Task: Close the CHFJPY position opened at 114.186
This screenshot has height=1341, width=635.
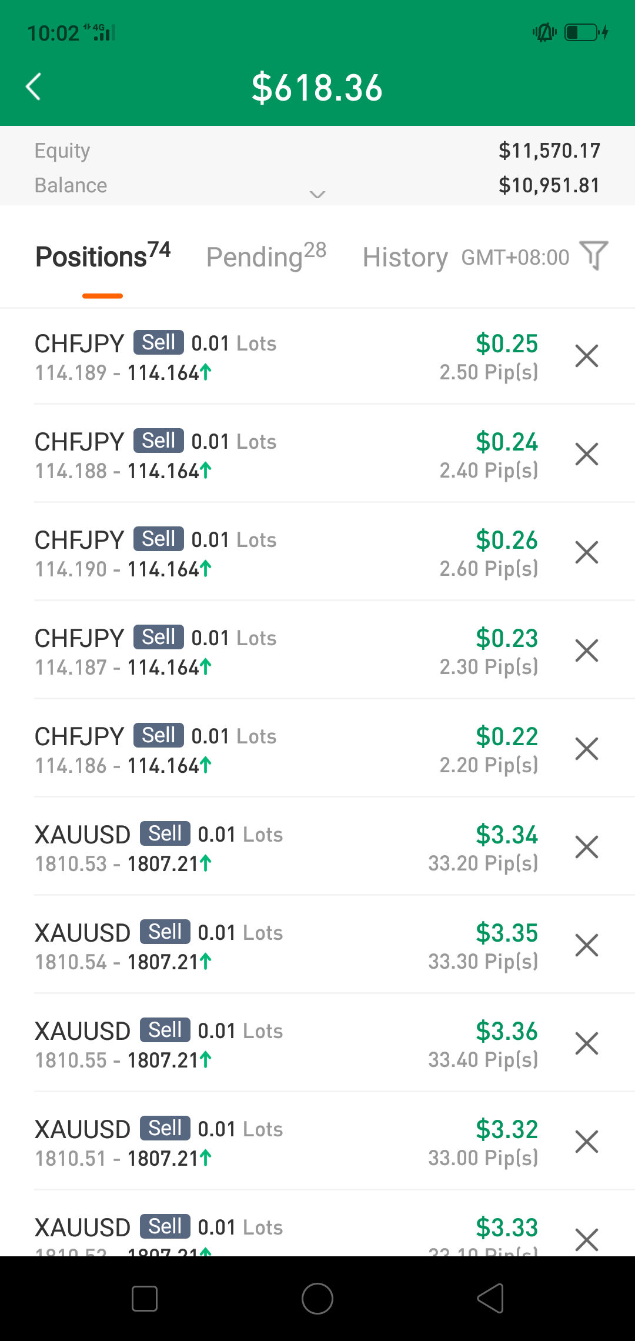Action: pyautogui.click(x=586, y=749)
